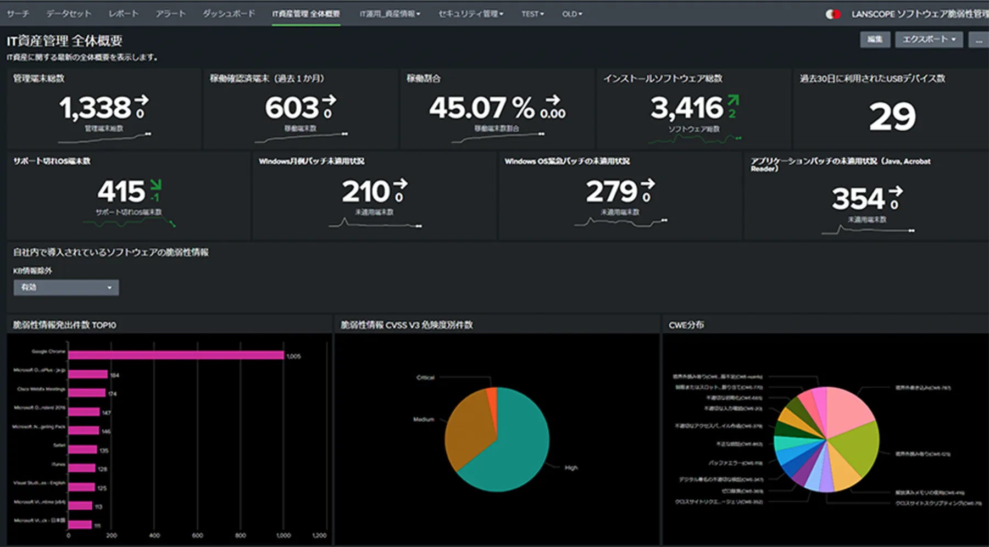Image resolution: width=989 pixels, height=547 pixels.
Task: Click the bar valued 184 in TOP10 chart
Action: tap(88, 374)
